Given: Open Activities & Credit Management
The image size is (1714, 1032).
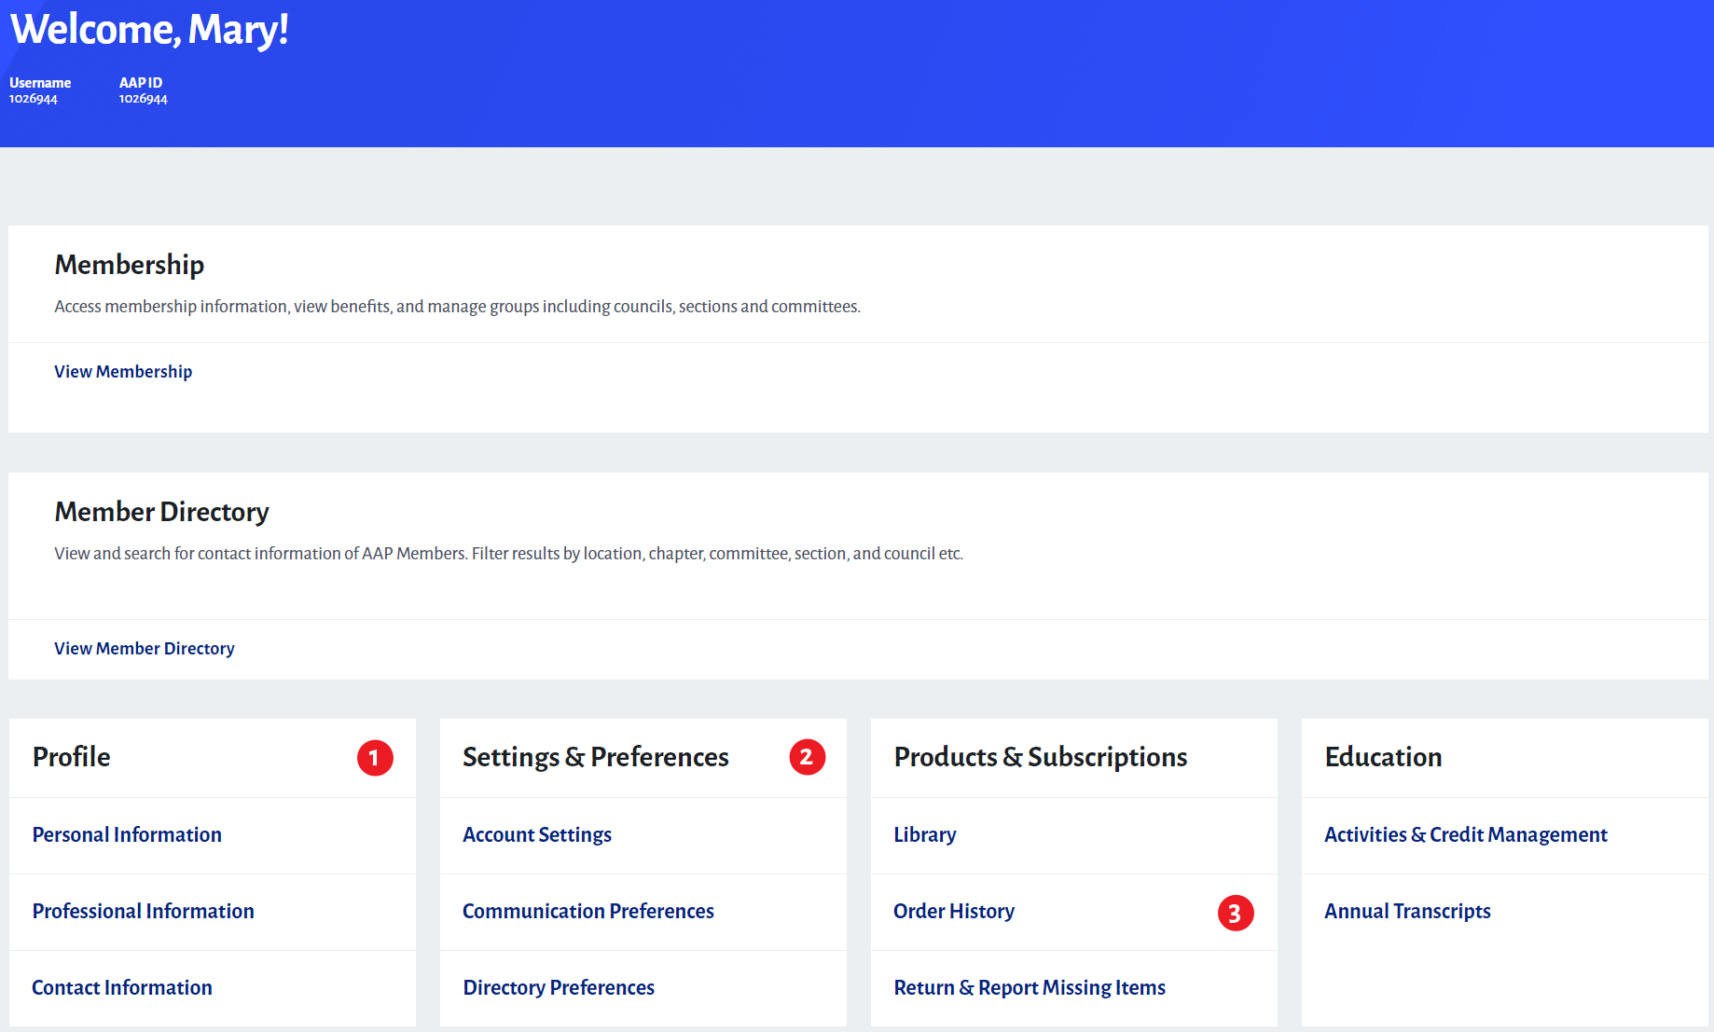Looking at the screenshot, I should pyautogui.click(x=1466, y=834).
